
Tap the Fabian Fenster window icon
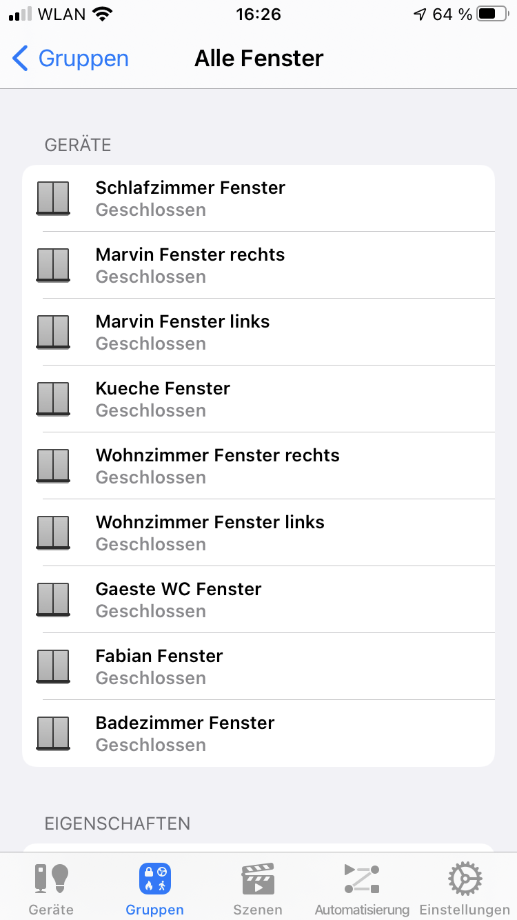(x=53, y=667)
